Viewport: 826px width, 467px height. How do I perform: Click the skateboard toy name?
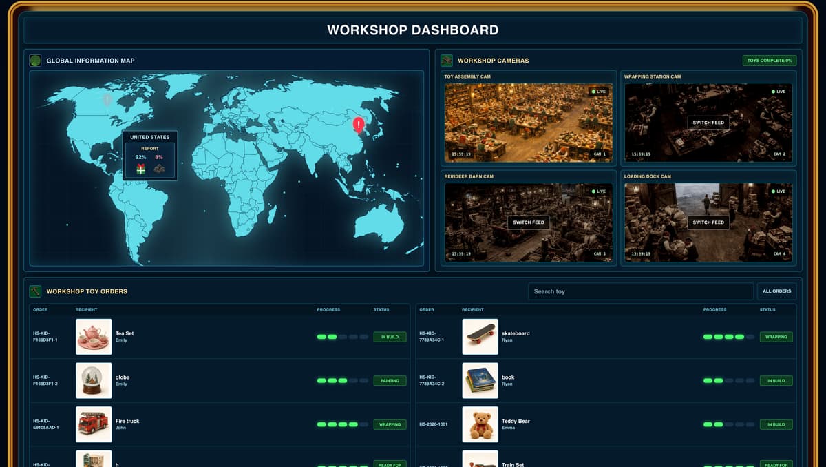(x=516, y=333)
